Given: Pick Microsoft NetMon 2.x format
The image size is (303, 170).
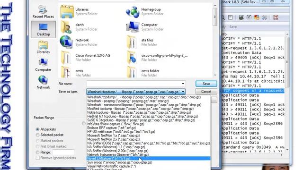Looking at the screenshot, I should [148, 139].
